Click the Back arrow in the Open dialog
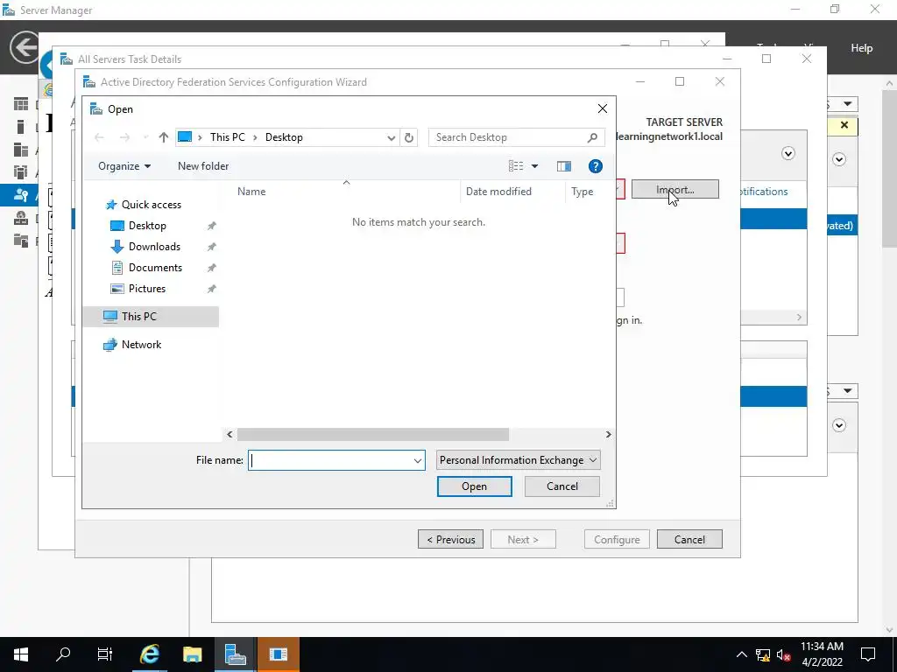 coord(99,137)
